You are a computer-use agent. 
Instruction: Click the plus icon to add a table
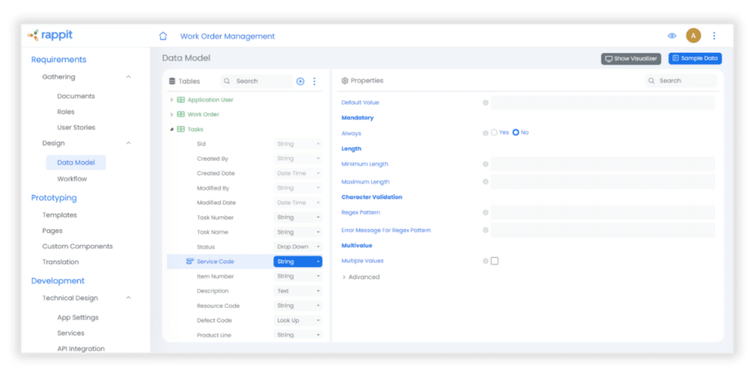(x=300, y=81)
